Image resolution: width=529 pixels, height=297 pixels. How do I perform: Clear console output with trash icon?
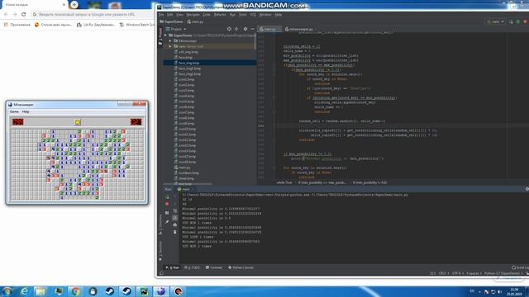[174, 232]
